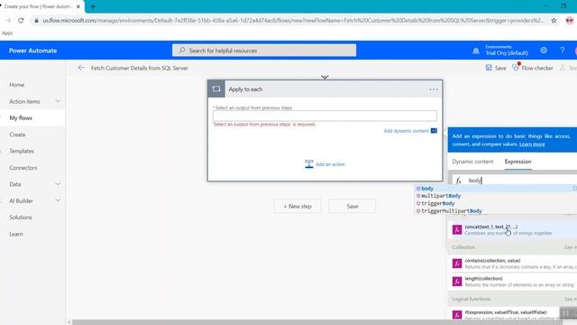Image resolution: width=577 pixels, height=325 pixels.
Task: Open the Learn more link
Action: point(532,144)
